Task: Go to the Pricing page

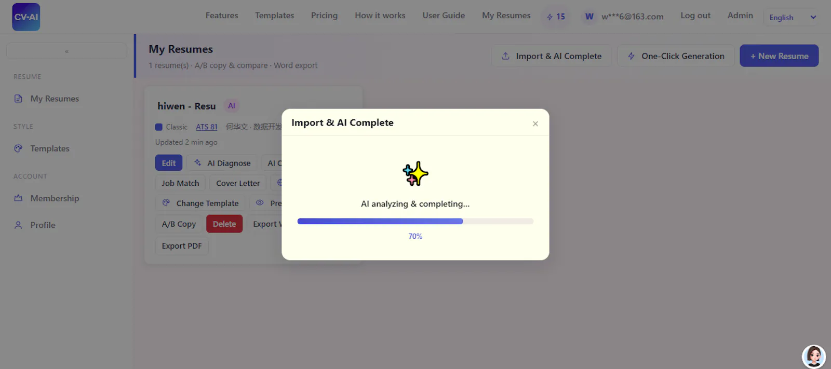Action: click(324, 16)
